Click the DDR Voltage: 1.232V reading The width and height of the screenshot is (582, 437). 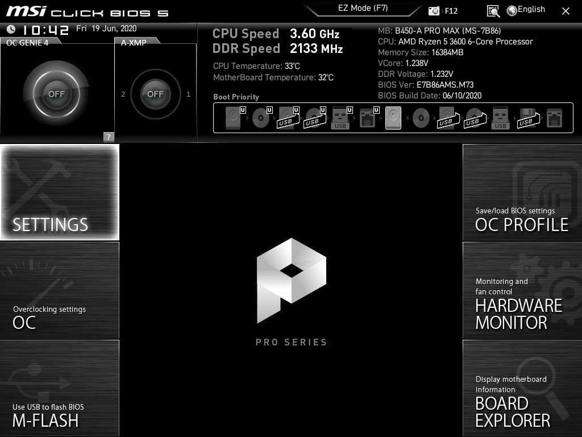pyautogui.click(x=415, y=74)
